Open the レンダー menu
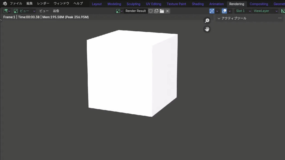Screen dimensions: 285x160 (43, 3)
